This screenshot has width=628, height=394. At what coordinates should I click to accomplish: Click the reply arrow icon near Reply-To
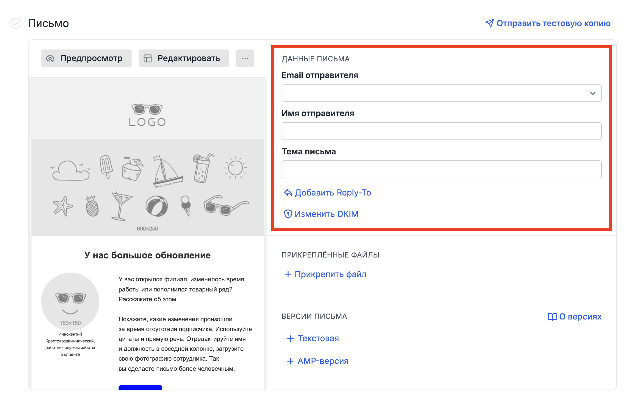click(288, 193)
